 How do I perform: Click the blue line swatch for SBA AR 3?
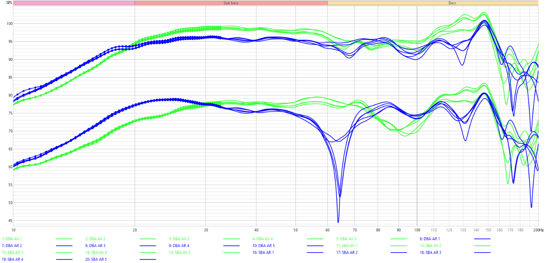[482, 252]
